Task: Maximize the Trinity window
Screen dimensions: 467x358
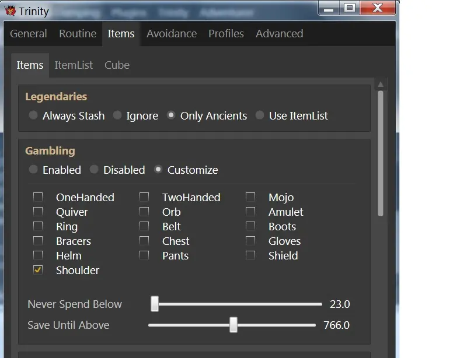Action: [350, 8]
